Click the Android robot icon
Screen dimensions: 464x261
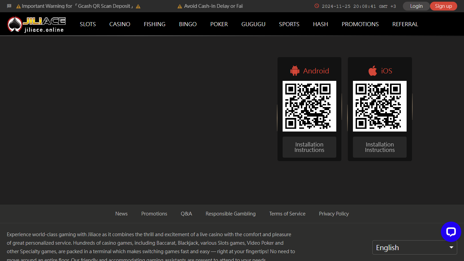(295, 71)
